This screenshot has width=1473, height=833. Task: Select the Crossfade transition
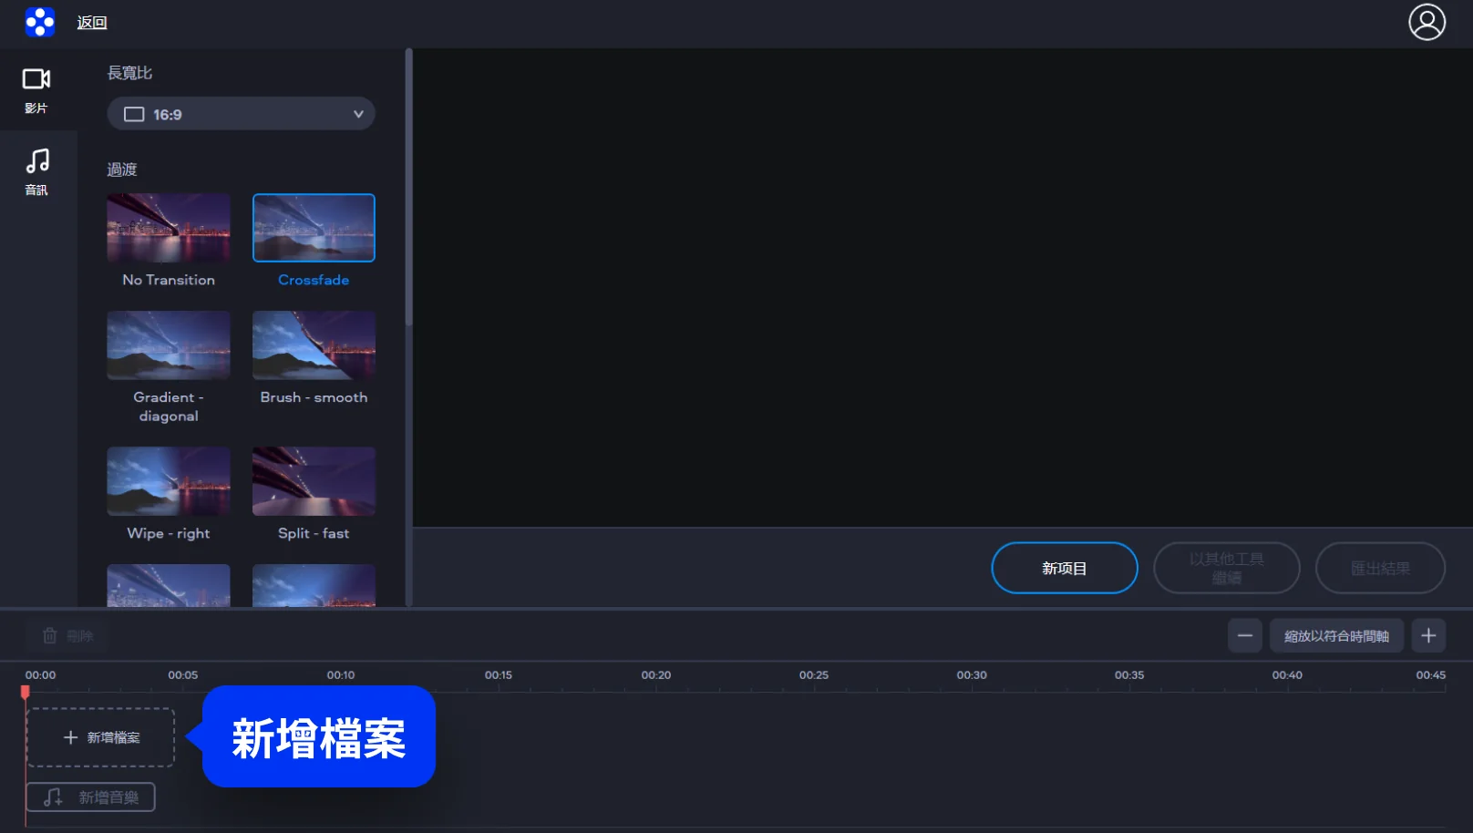(x=314, y=228)
